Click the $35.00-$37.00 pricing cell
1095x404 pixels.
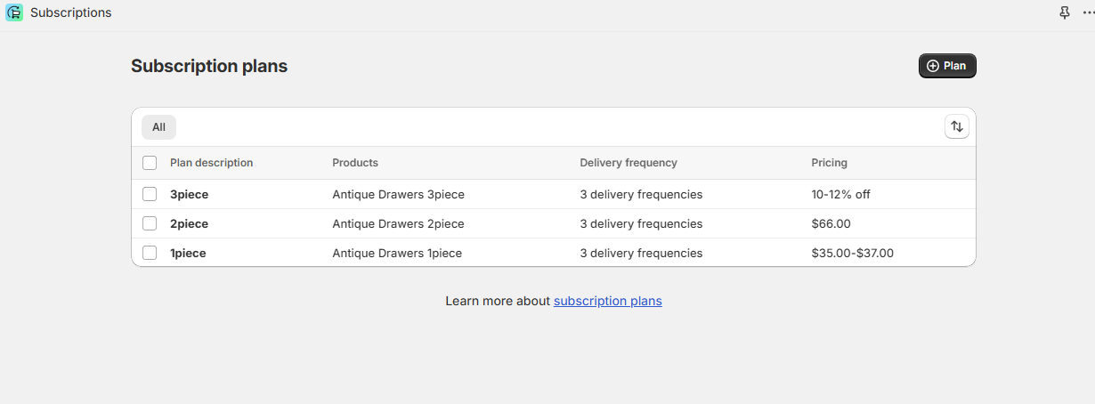coord(852,253)
